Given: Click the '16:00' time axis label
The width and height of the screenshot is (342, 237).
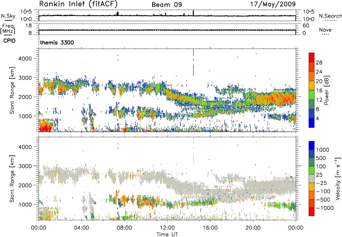Looking at the screenshot, I should click(210, 228).
